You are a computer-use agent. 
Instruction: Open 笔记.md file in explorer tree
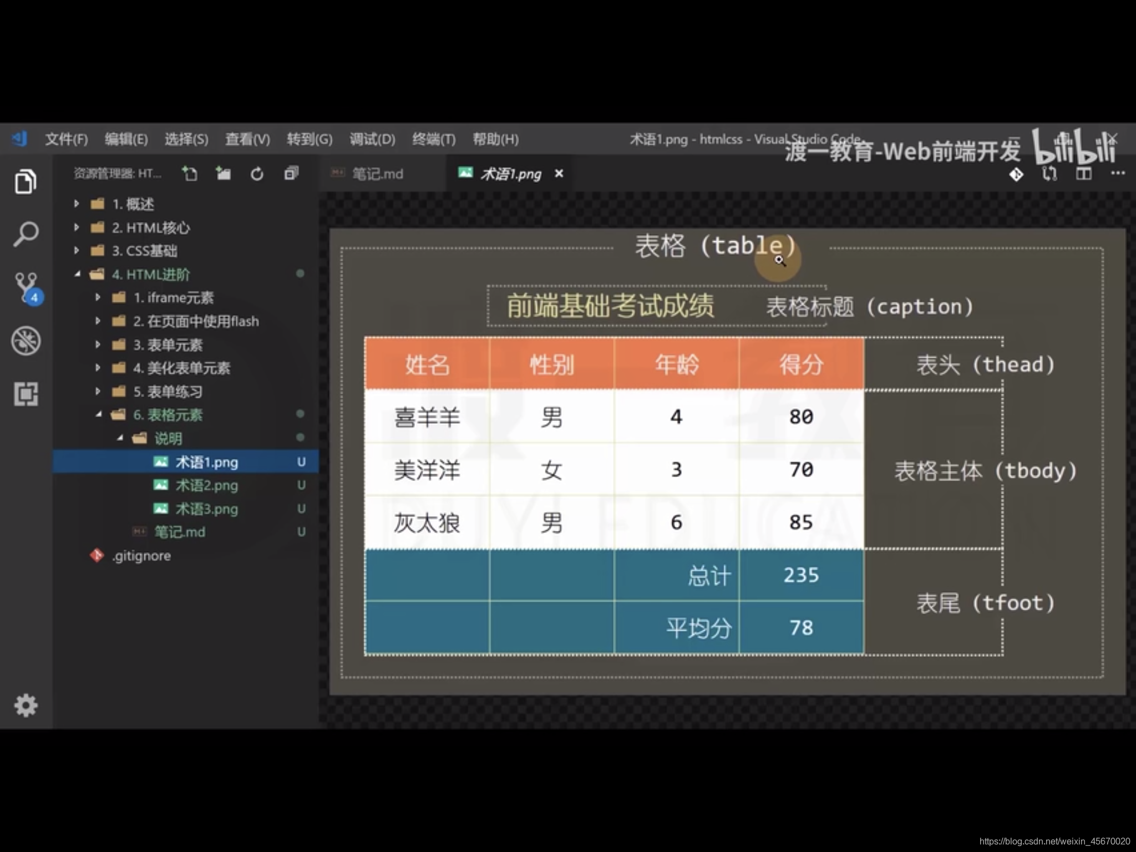click(186, 532)
